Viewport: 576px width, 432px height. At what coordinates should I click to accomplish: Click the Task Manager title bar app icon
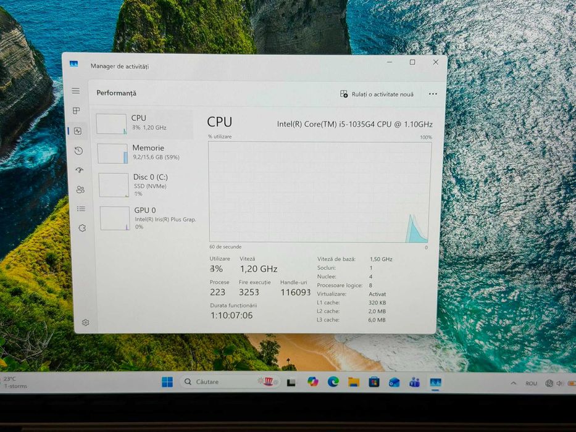74,64
